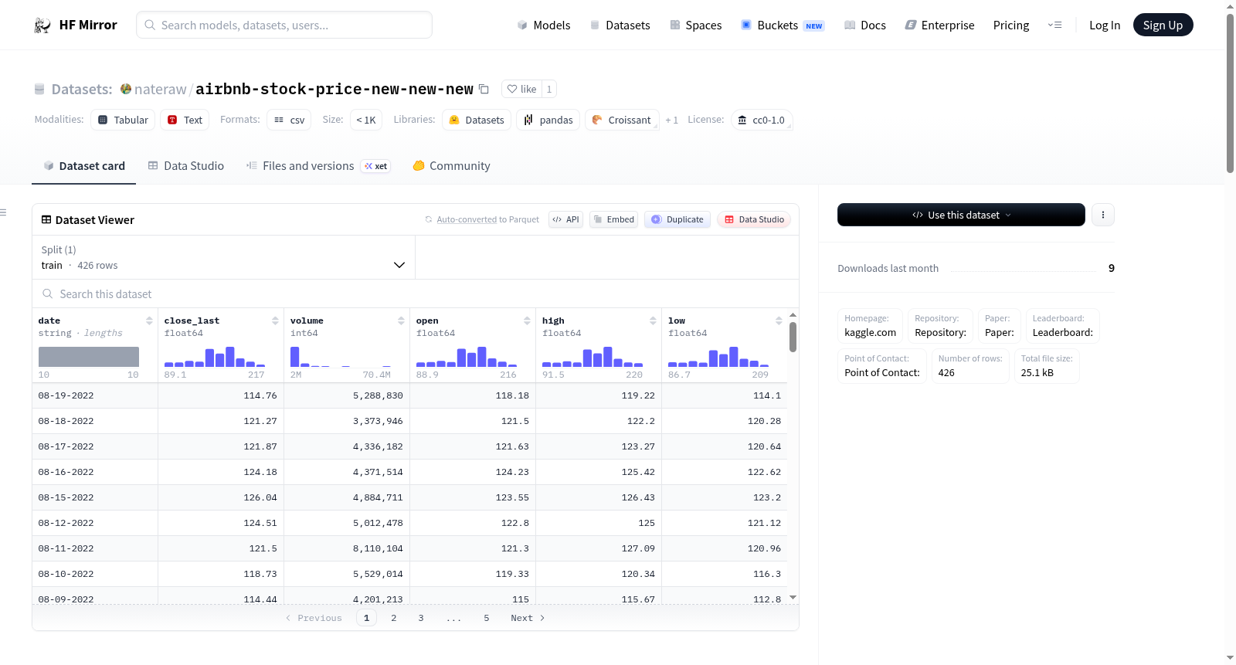This screenshot has height=665, width=1236.
Task: Go to the Next page of rows
Action: [528, 618]
